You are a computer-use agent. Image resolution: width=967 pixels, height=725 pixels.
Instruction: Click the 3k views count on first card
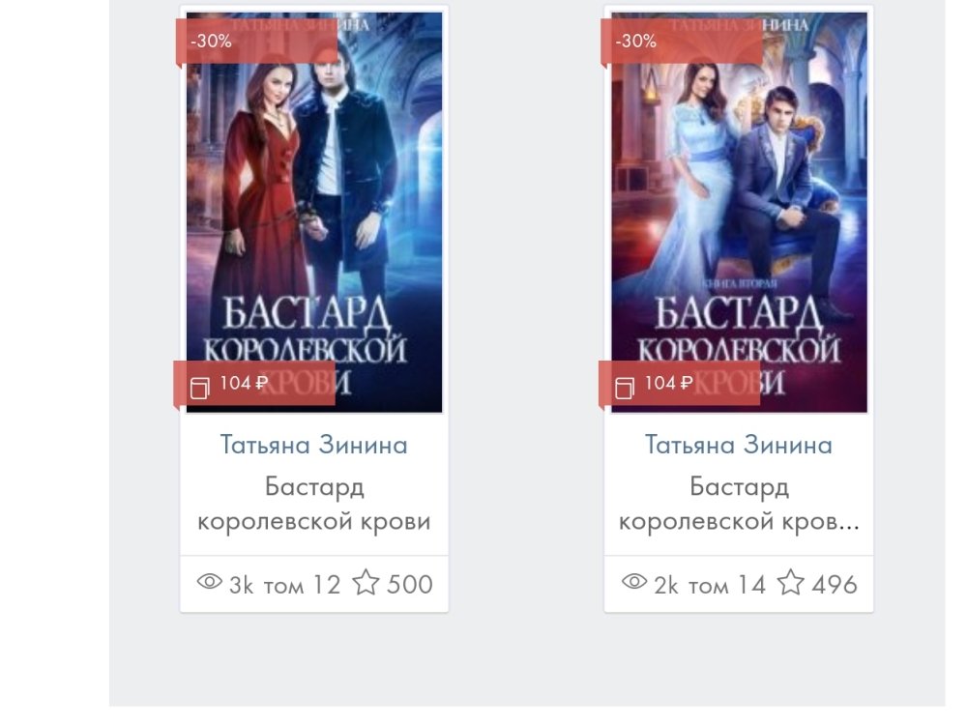[241, 585]
